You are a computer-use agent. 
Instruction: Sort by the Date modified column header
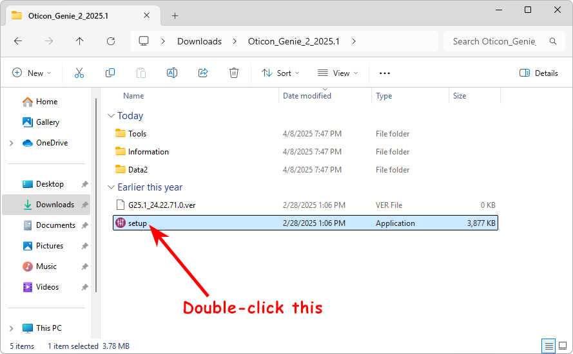[x=307, y=96]
